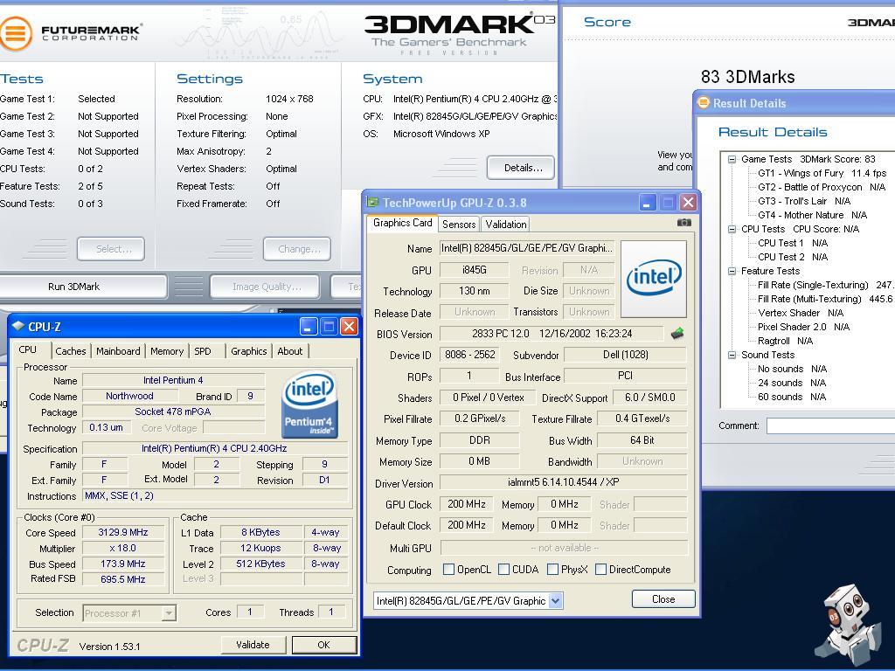Open the Caches tab in CPU-Z

point(70,351)
